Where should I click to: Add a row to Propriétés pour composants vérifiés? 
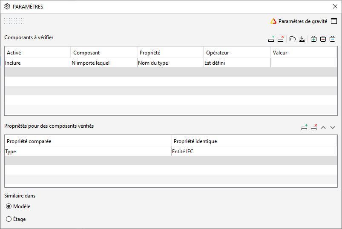[304, 127]
